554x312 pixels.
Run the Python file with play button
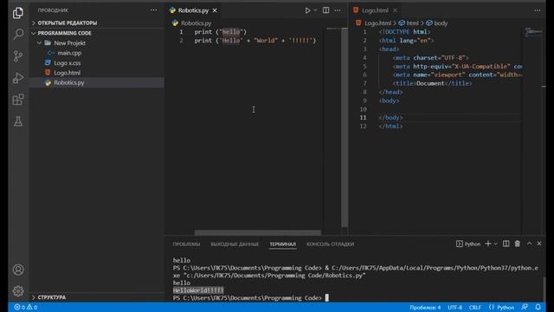(x=307, y=10)
